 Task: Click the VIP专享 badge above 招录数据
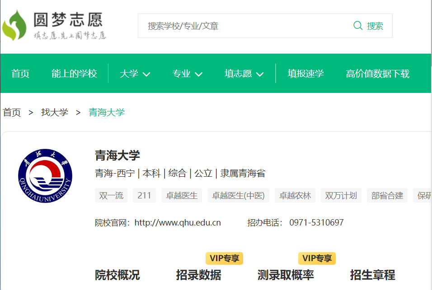click(224, 258)
